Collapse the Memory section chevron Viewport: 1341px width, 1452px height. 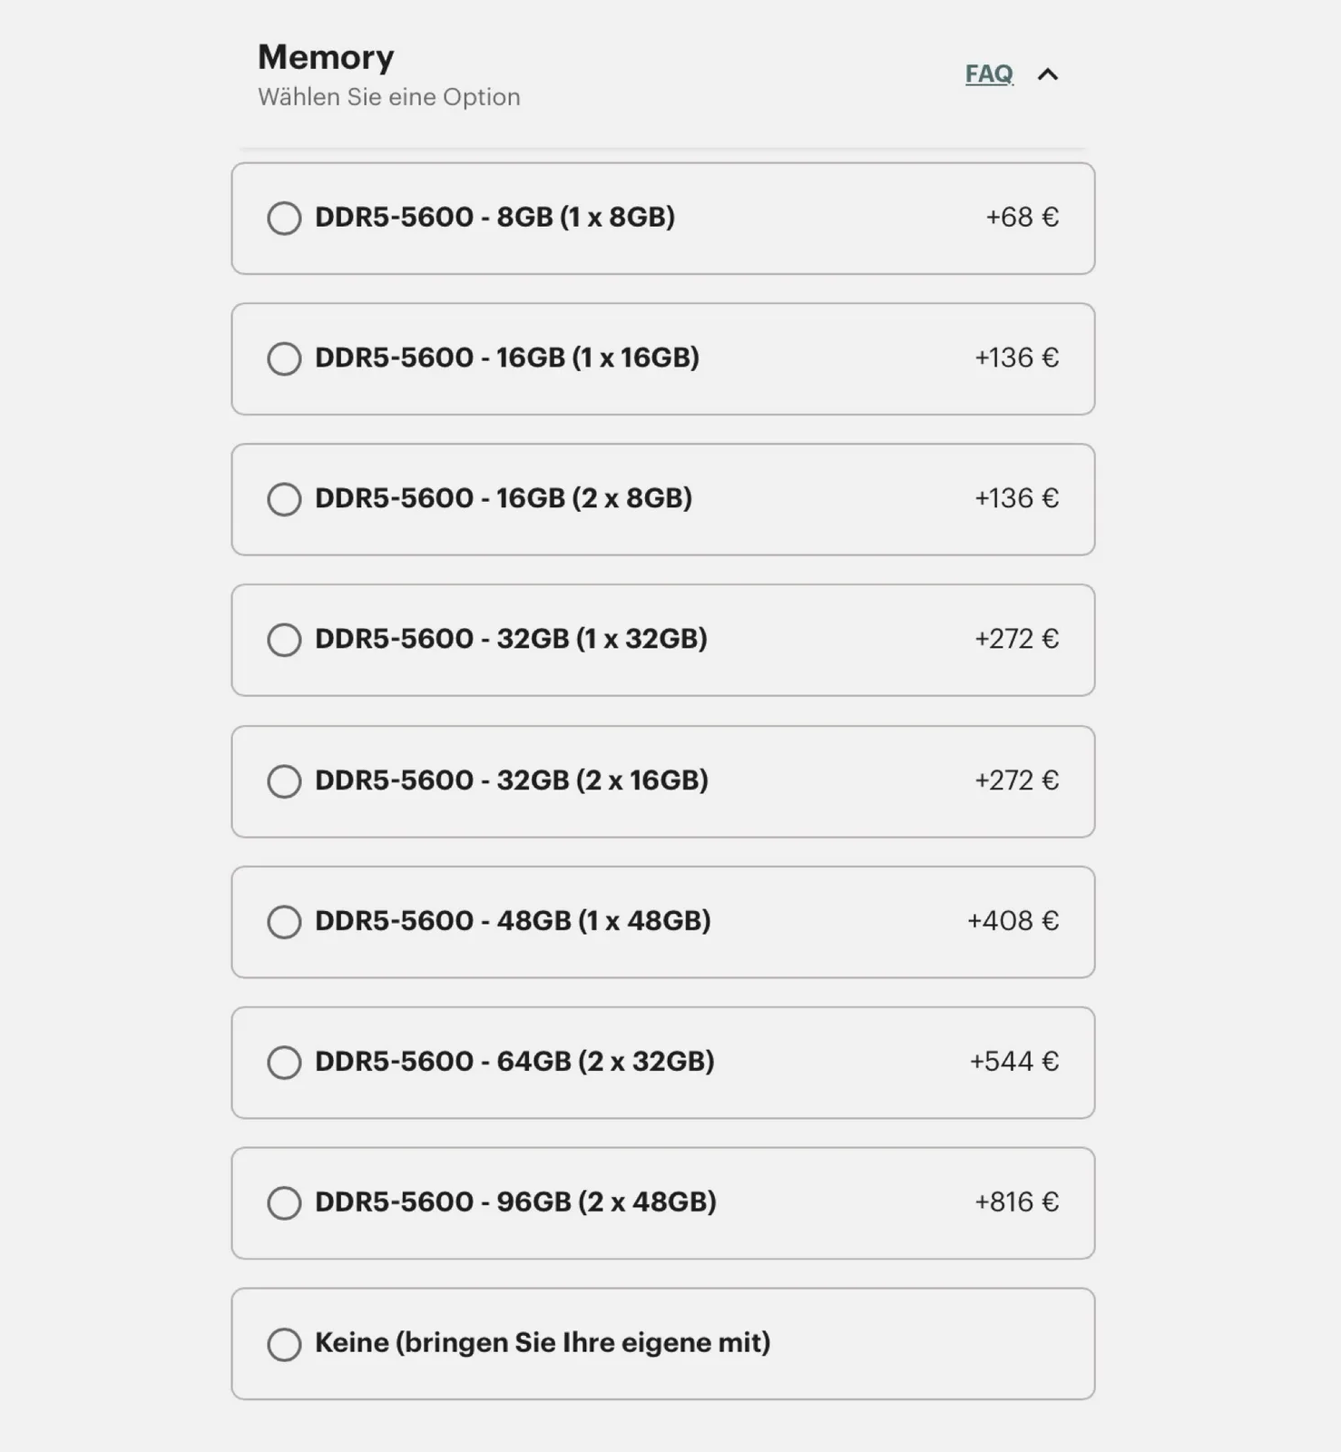point(1048,74)
